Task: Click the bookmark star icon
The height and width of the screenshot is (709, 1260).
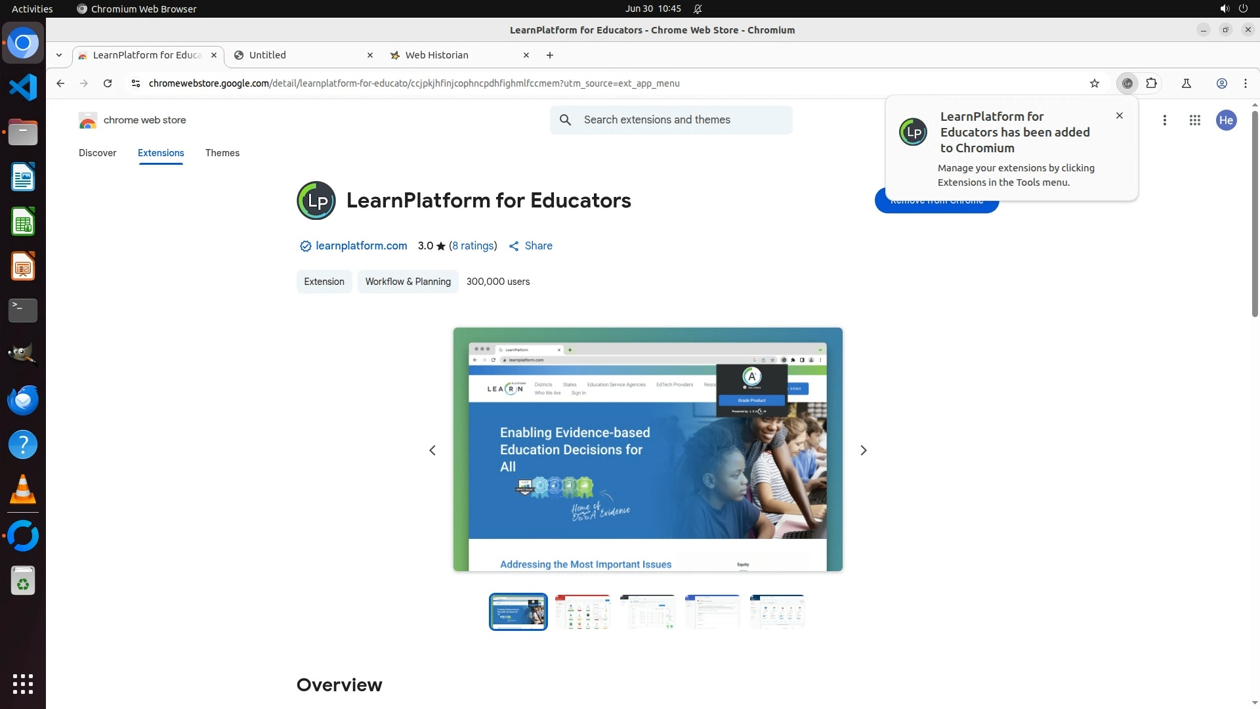Action: pos(1094,83)
